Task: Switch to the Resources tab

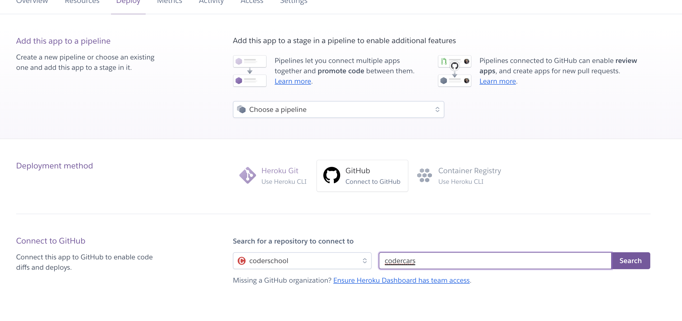Action: point(82,2)
